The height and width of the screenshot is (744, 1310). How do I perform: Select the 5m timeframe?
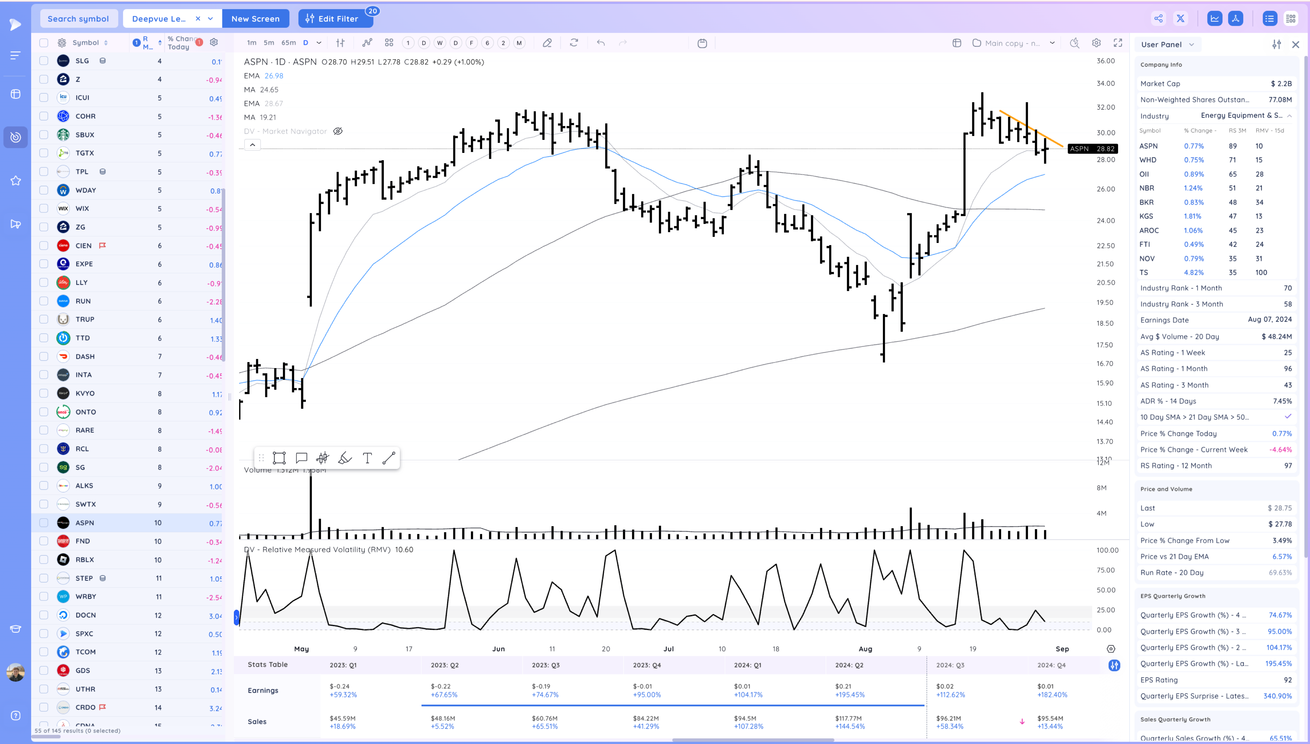pyautogui.click(x=269, y=43)
